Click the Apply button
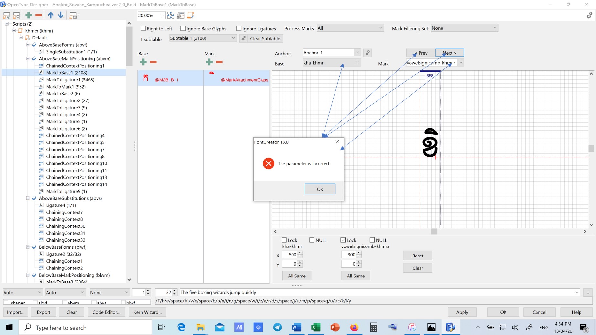 pos(462,312)
